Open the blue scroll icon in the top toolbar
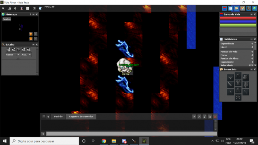The image size is (258, 145). [x=40, y=8]
